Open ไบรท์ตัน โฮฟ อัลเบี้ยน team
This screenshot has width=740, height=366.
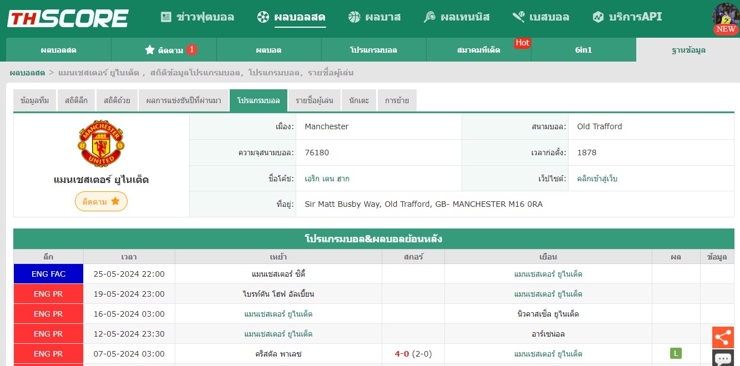(278, 294)
